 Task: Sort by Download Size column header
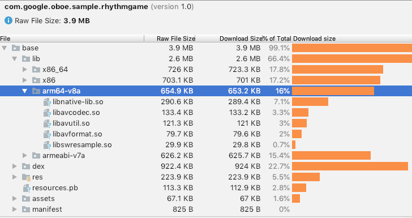[x=241, y=39]
